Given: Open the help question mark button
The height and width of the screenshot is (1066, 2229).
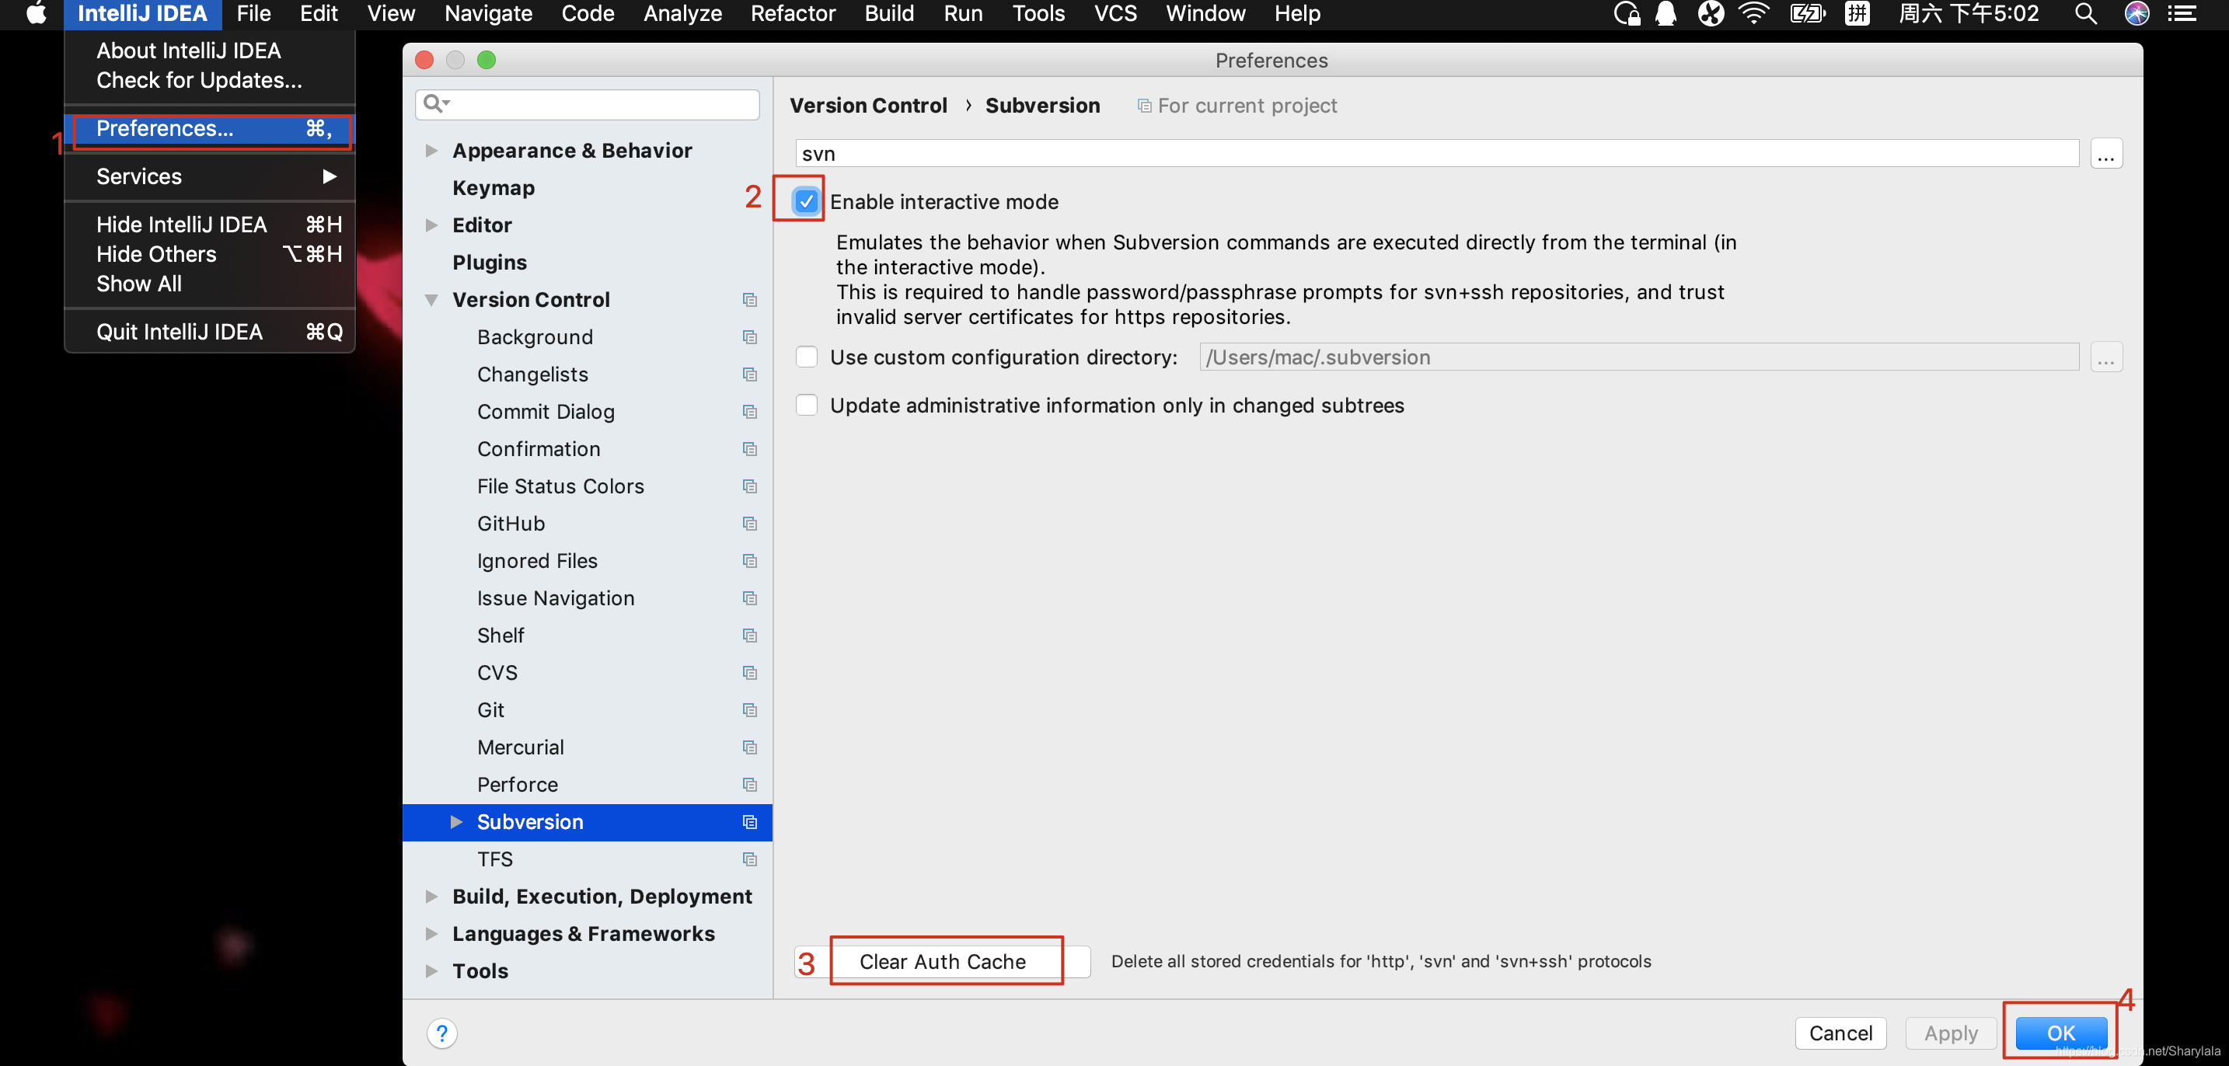Looking at the screenshot, I should tap(442, 1033).
